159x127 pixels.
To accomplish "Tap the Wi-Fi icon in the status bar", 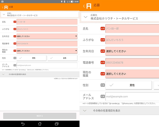I will click(x=68, y=2).
